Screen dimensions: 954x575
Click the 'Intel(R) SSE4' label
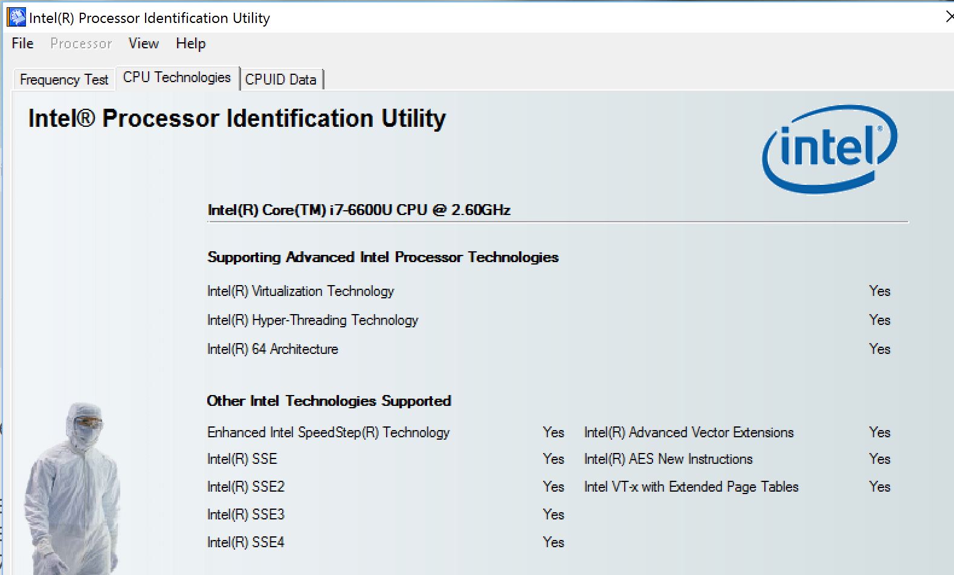click(245, 542)
